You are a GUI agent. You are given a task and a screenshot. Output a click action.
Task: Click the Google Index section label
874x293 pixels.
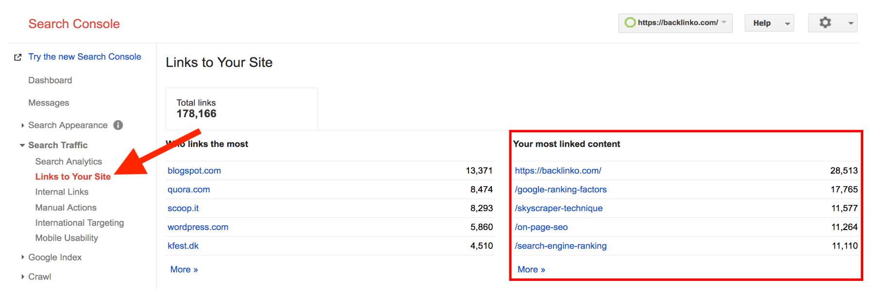click(x=55, y=257)
